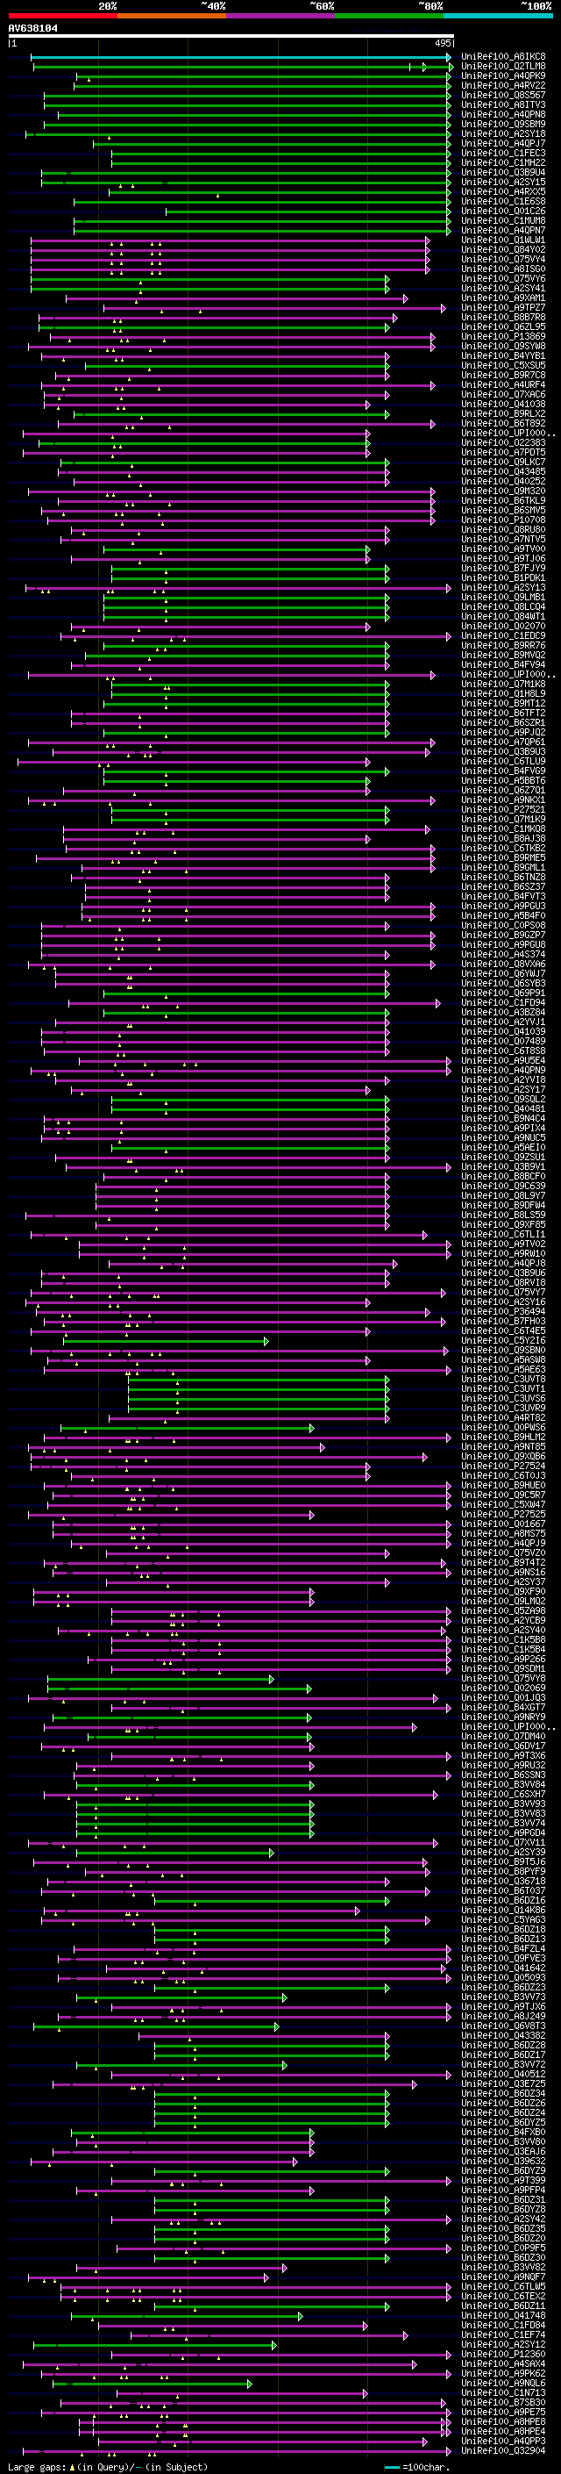Select the UniRef100_Q9SBM9 label

point(503,124)
